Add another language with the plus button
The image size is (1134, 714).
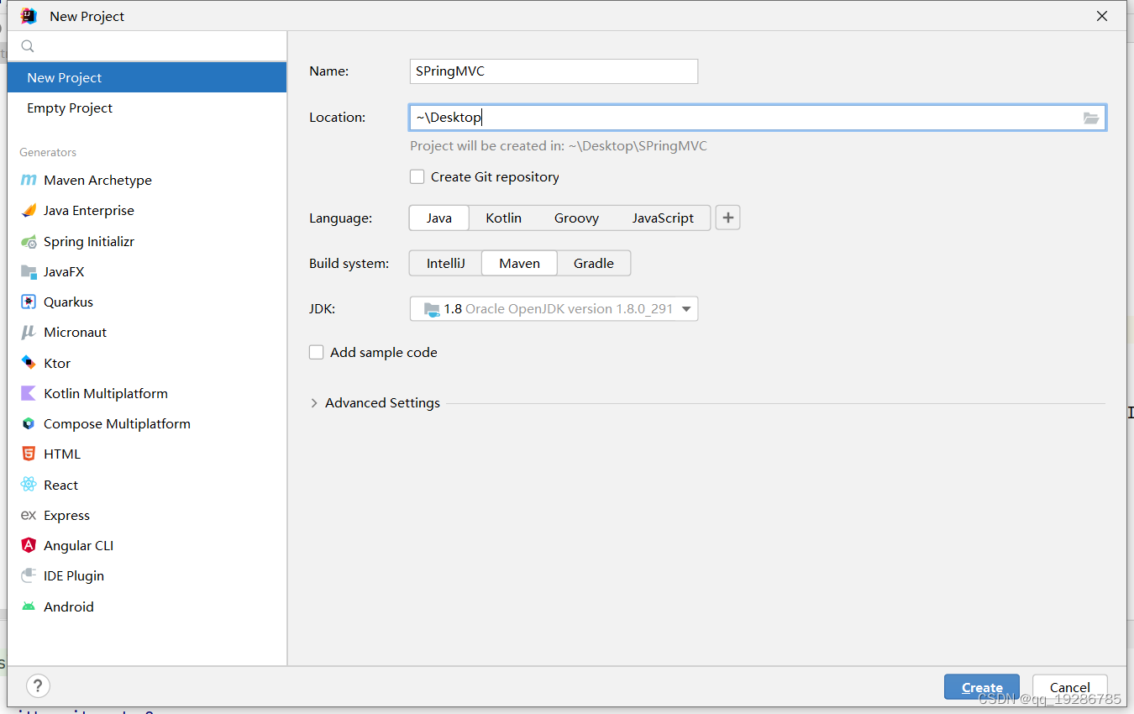[727, 218]
